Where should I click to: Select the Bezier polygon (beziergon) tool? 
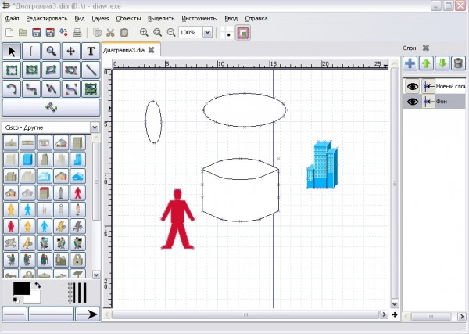click(x=71, y=70)
